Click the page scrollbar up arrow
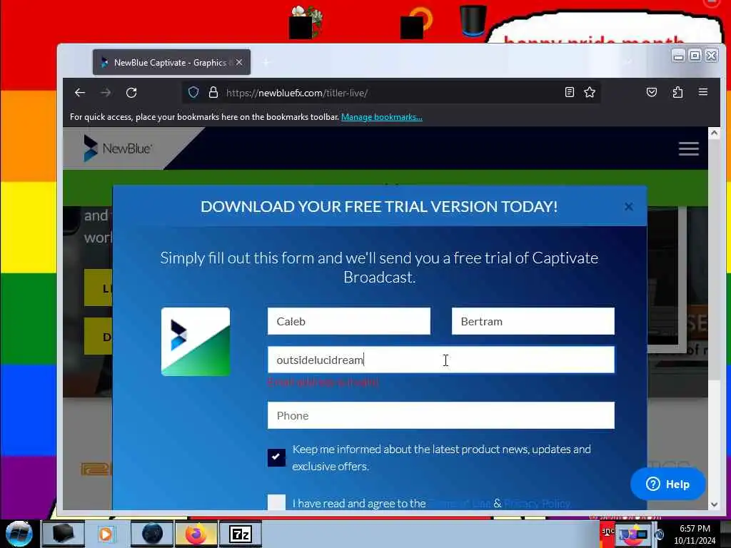731x548 pixels. pyautogui.click(x=714, y=133)
